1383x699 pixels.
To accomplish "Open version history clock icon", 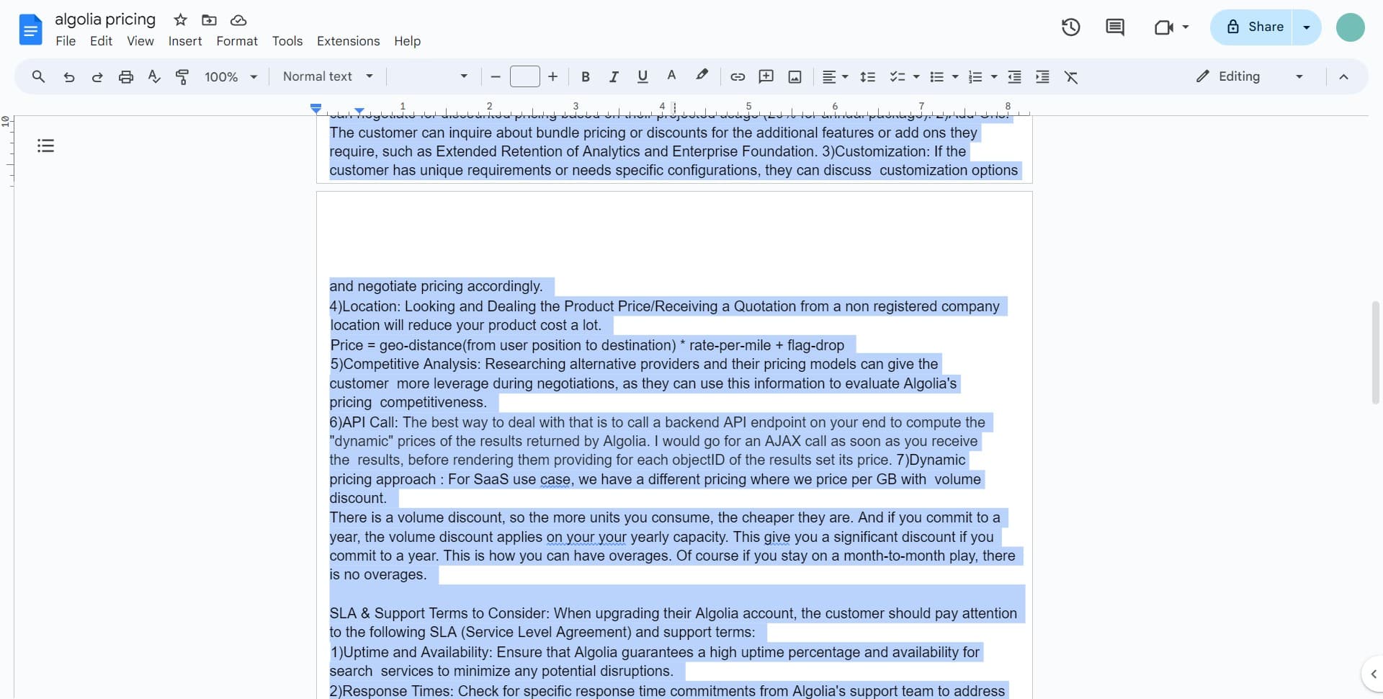I will point(1070,27).
